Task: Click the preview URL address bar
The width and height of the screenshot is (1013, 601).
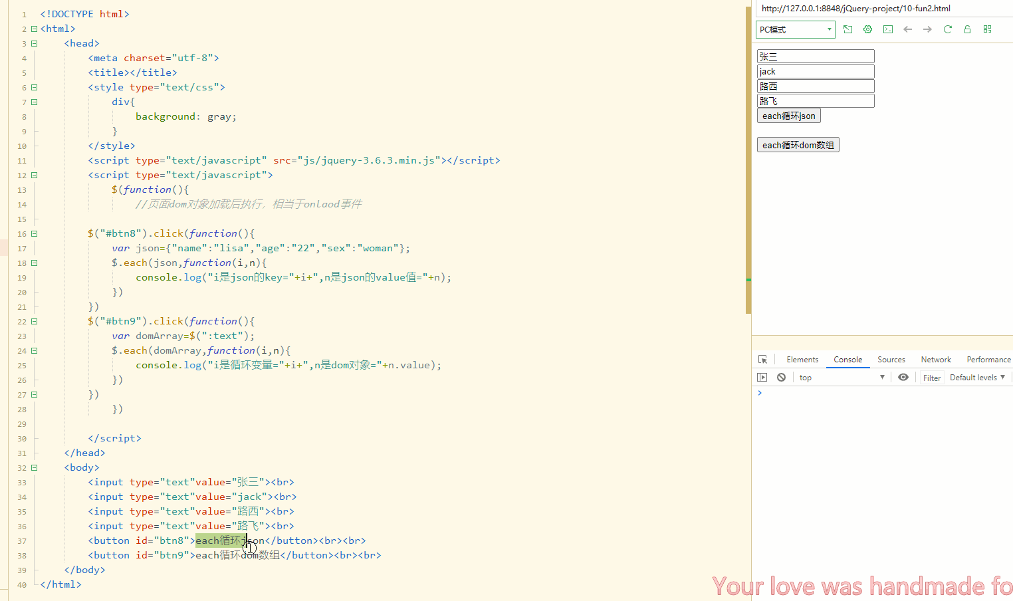Action: (884, 9)
